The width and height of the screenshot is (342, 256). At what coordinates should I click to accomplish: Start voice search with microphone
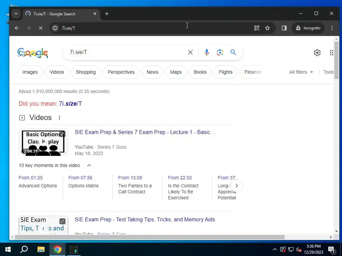(206, 52)
